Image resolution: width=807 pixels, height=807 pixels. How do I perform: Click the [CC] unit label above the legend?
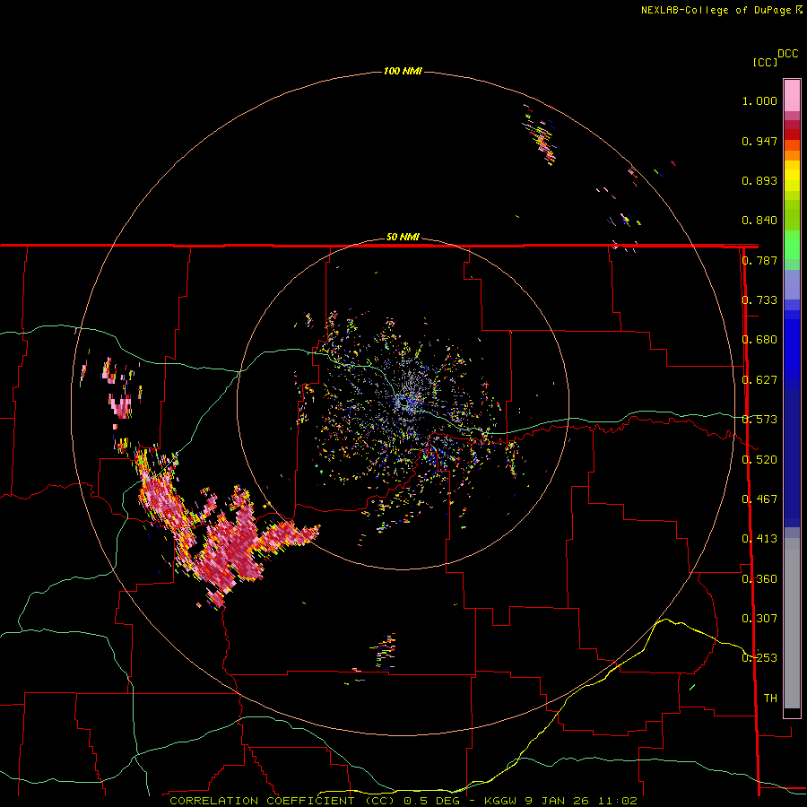point(766,62)
